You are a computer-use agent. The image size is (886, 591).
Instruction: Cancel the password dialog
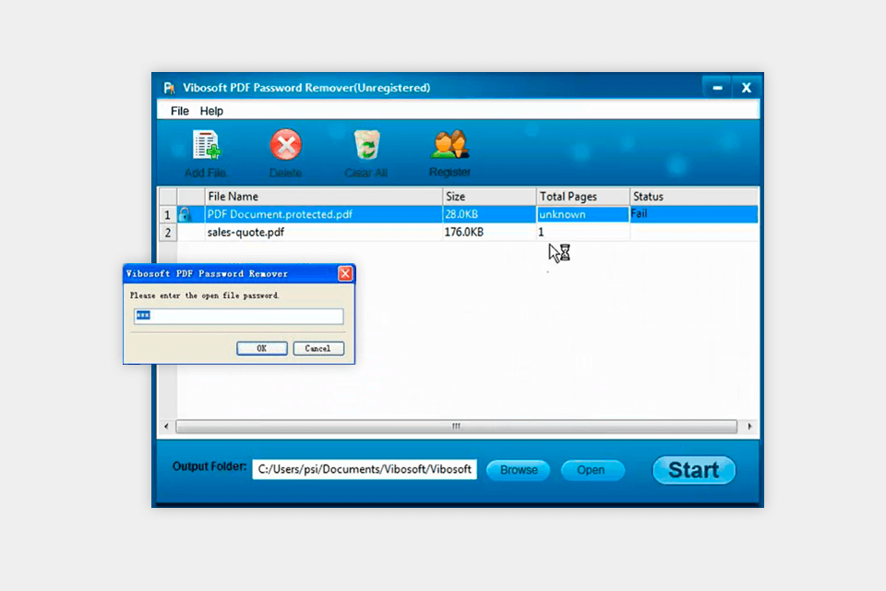click(x=318, y=348)
